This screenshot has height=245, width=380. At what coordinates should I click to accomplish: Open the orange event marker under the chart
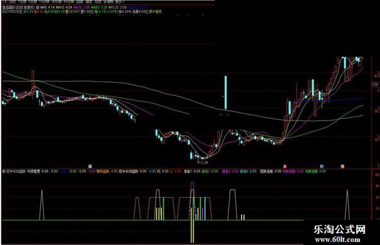coord(343,167)
